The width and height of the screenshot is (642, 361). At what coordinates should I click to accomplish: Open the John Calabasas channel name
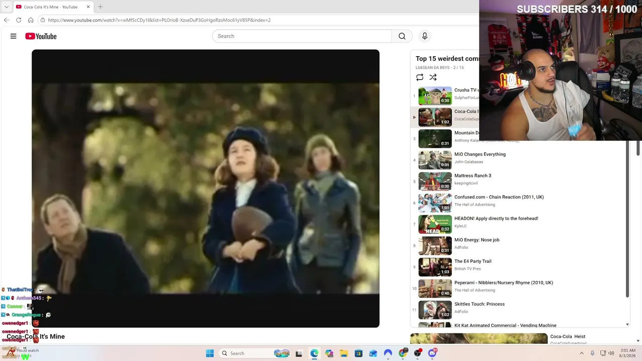[x=468, y=162]
